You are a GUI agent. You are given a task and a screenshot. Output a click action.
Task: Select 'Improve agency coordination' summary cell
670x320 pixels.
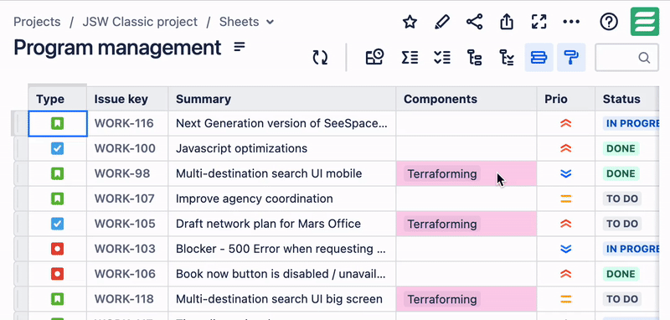282,199
